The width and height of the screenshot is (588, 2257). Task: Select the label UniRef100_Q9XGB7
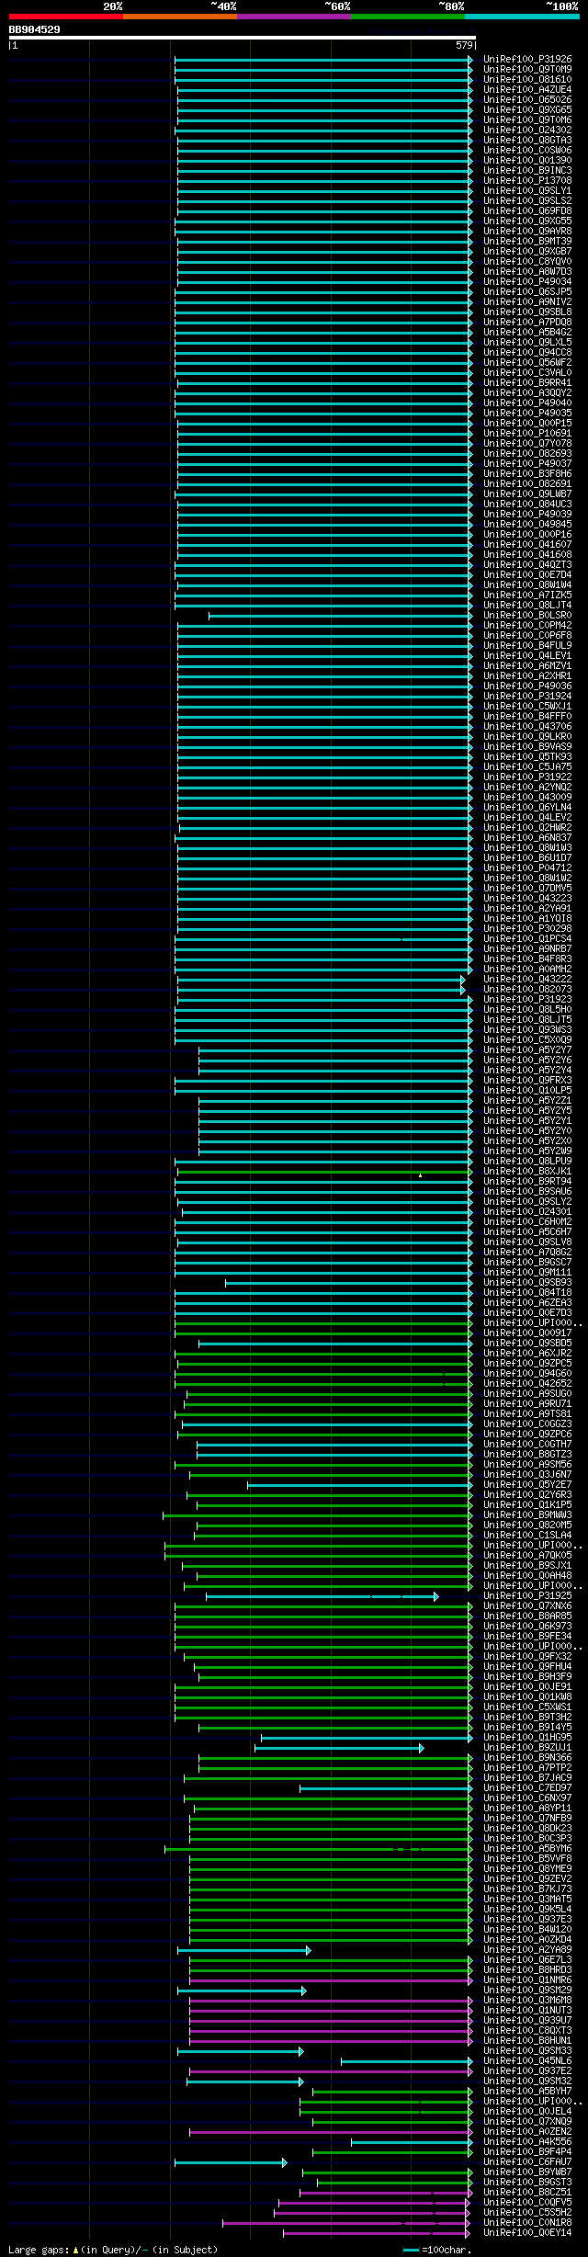click(x=527, y=251)
